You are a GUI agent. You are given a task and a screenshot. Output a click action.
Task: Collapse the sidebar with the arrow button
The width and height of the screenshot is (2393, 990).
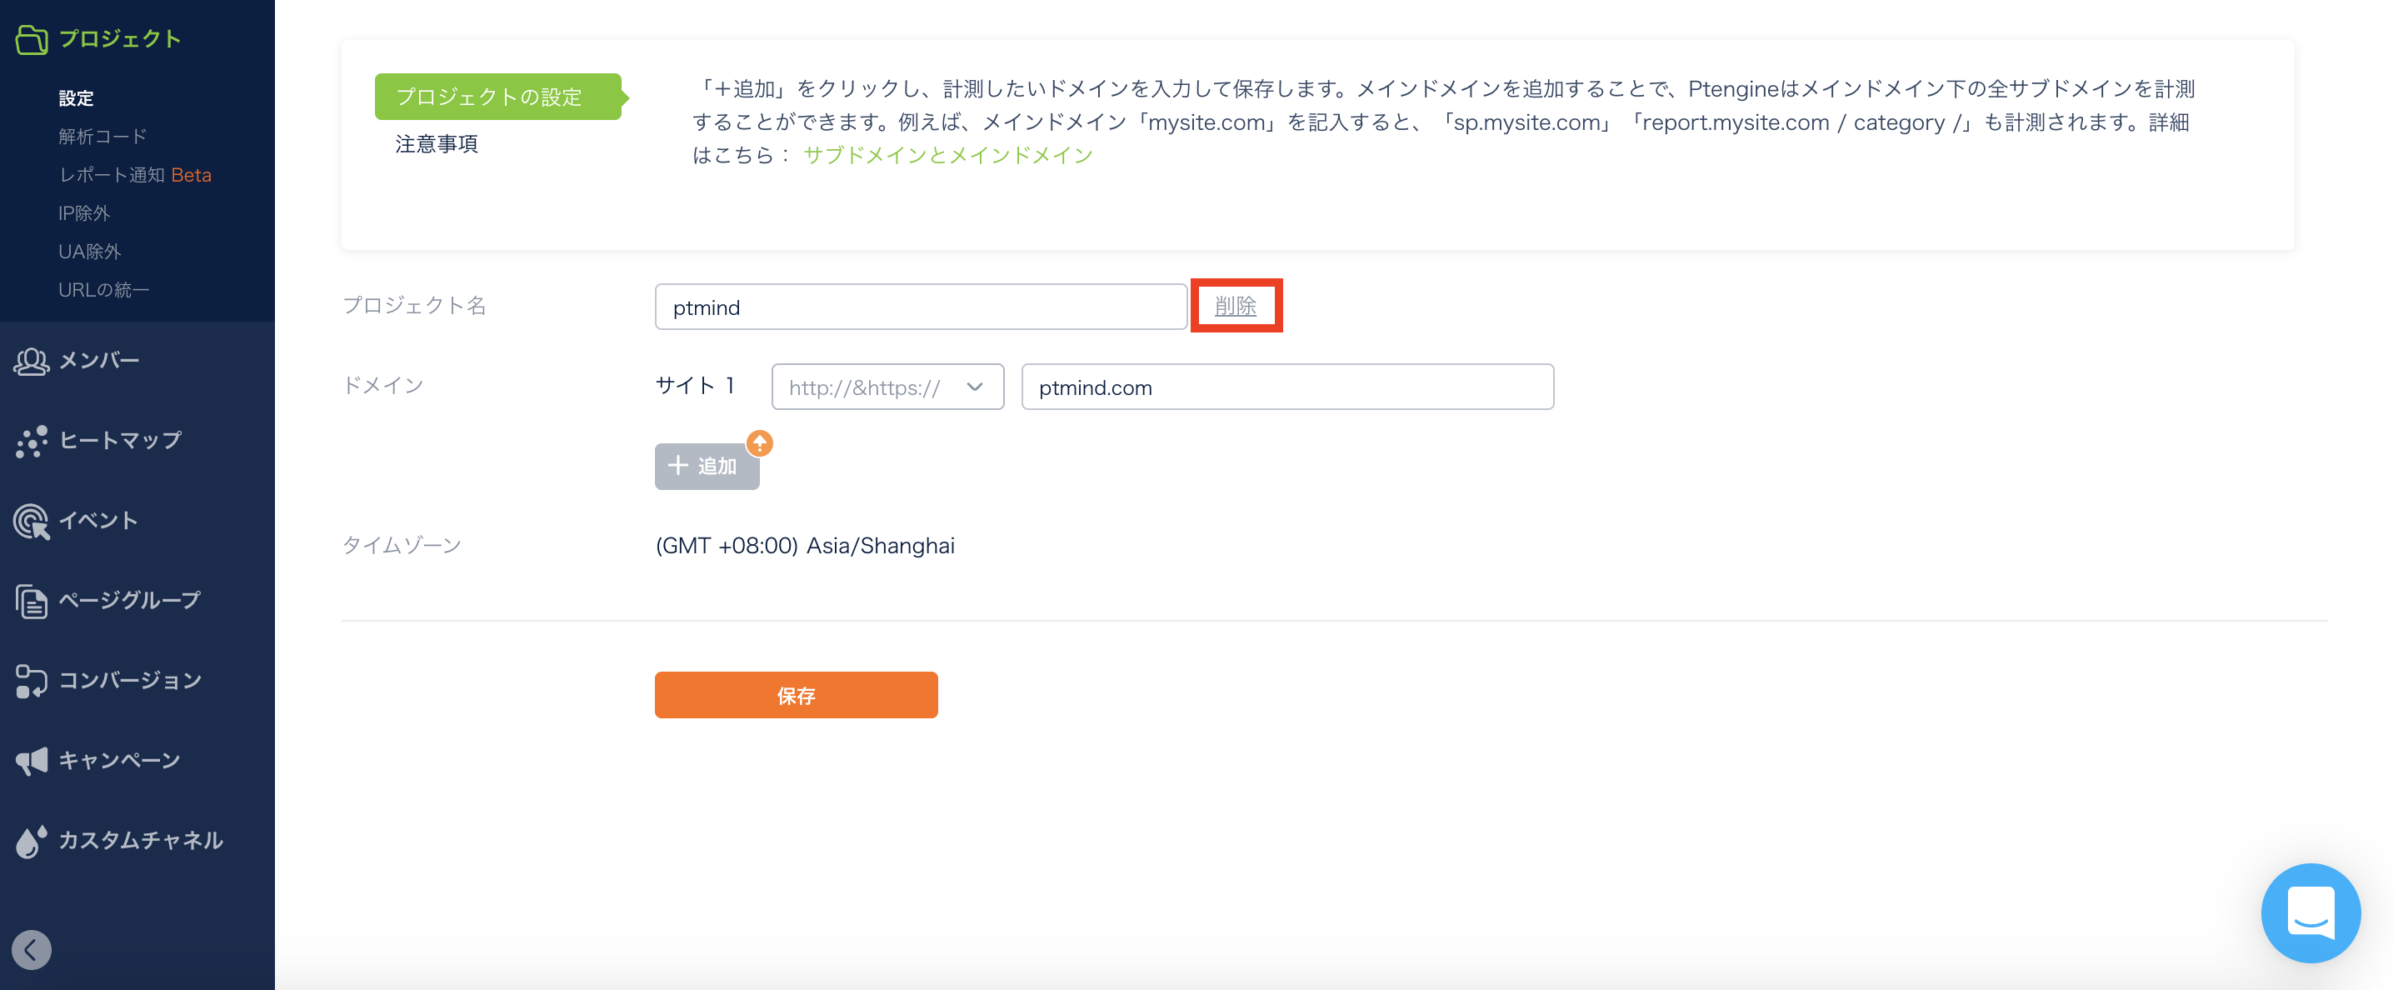(x=32, y=950)
